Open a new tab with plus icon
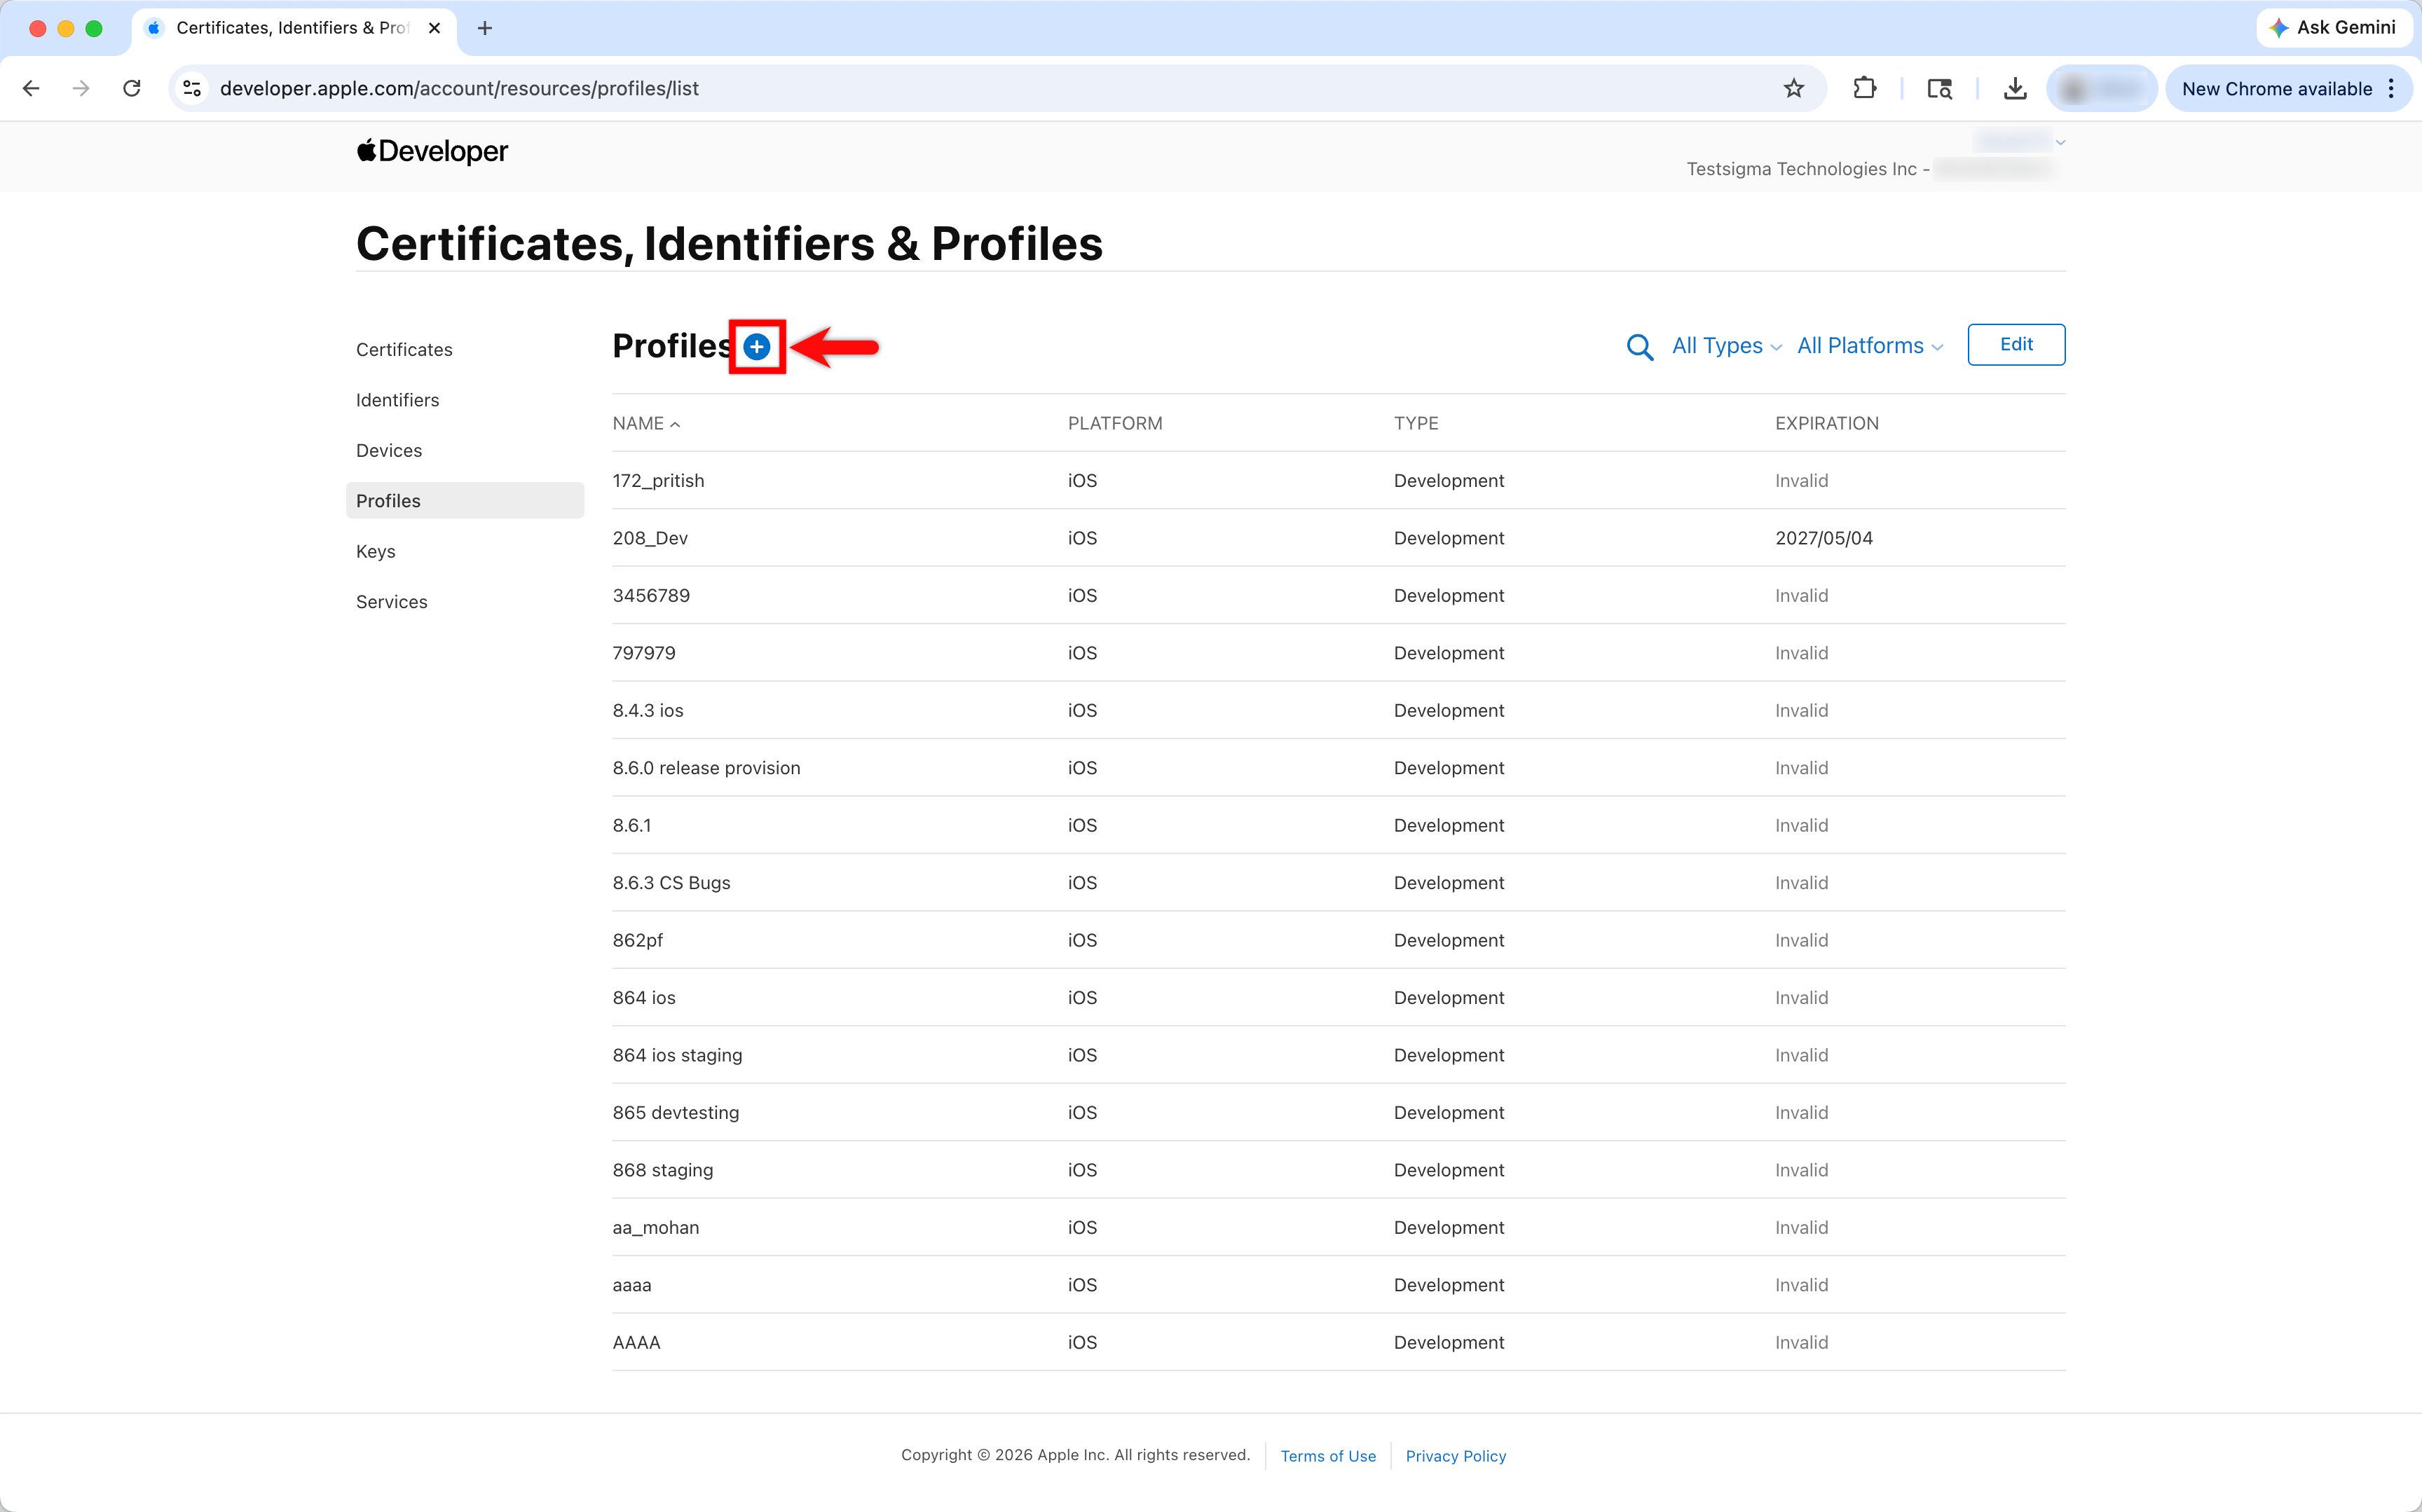The image size is (2422, 1512). [485, 28]
